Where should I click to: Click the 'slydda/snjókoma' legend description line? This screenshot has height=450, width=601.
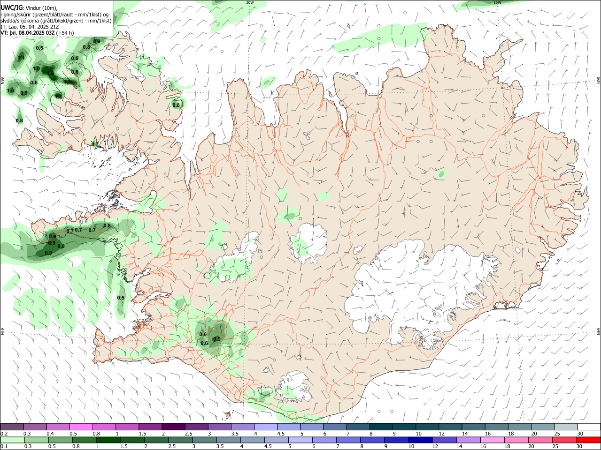coord(56,21)
